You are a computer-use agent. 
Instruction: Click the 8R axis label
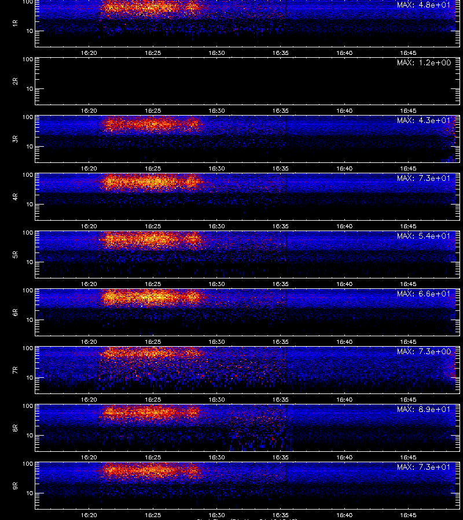pyautogui.click(x=15, y=428)
